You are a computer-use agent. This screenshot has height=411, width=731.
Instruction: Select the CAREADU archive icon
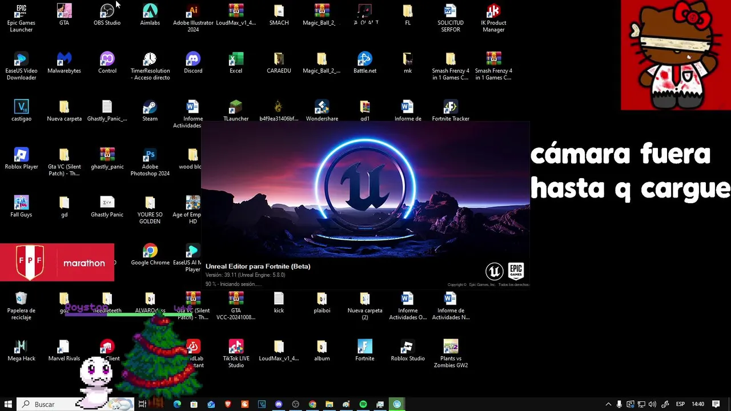[x=279, y=63]
